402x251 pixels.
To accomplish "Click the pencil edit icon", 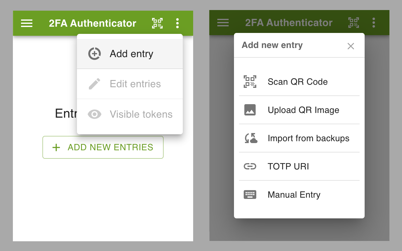I will click(x=94, y=84).
